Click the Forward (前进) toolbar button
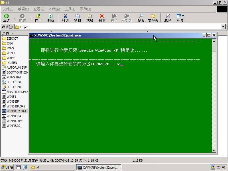228x171 pixels. (23, 18)
